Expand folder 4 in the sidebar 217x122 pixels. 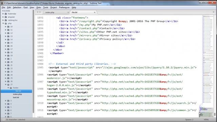6,104
